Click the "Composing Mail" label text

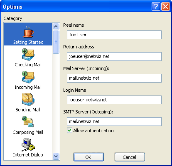pyautogui.click(x=28, y=132)
